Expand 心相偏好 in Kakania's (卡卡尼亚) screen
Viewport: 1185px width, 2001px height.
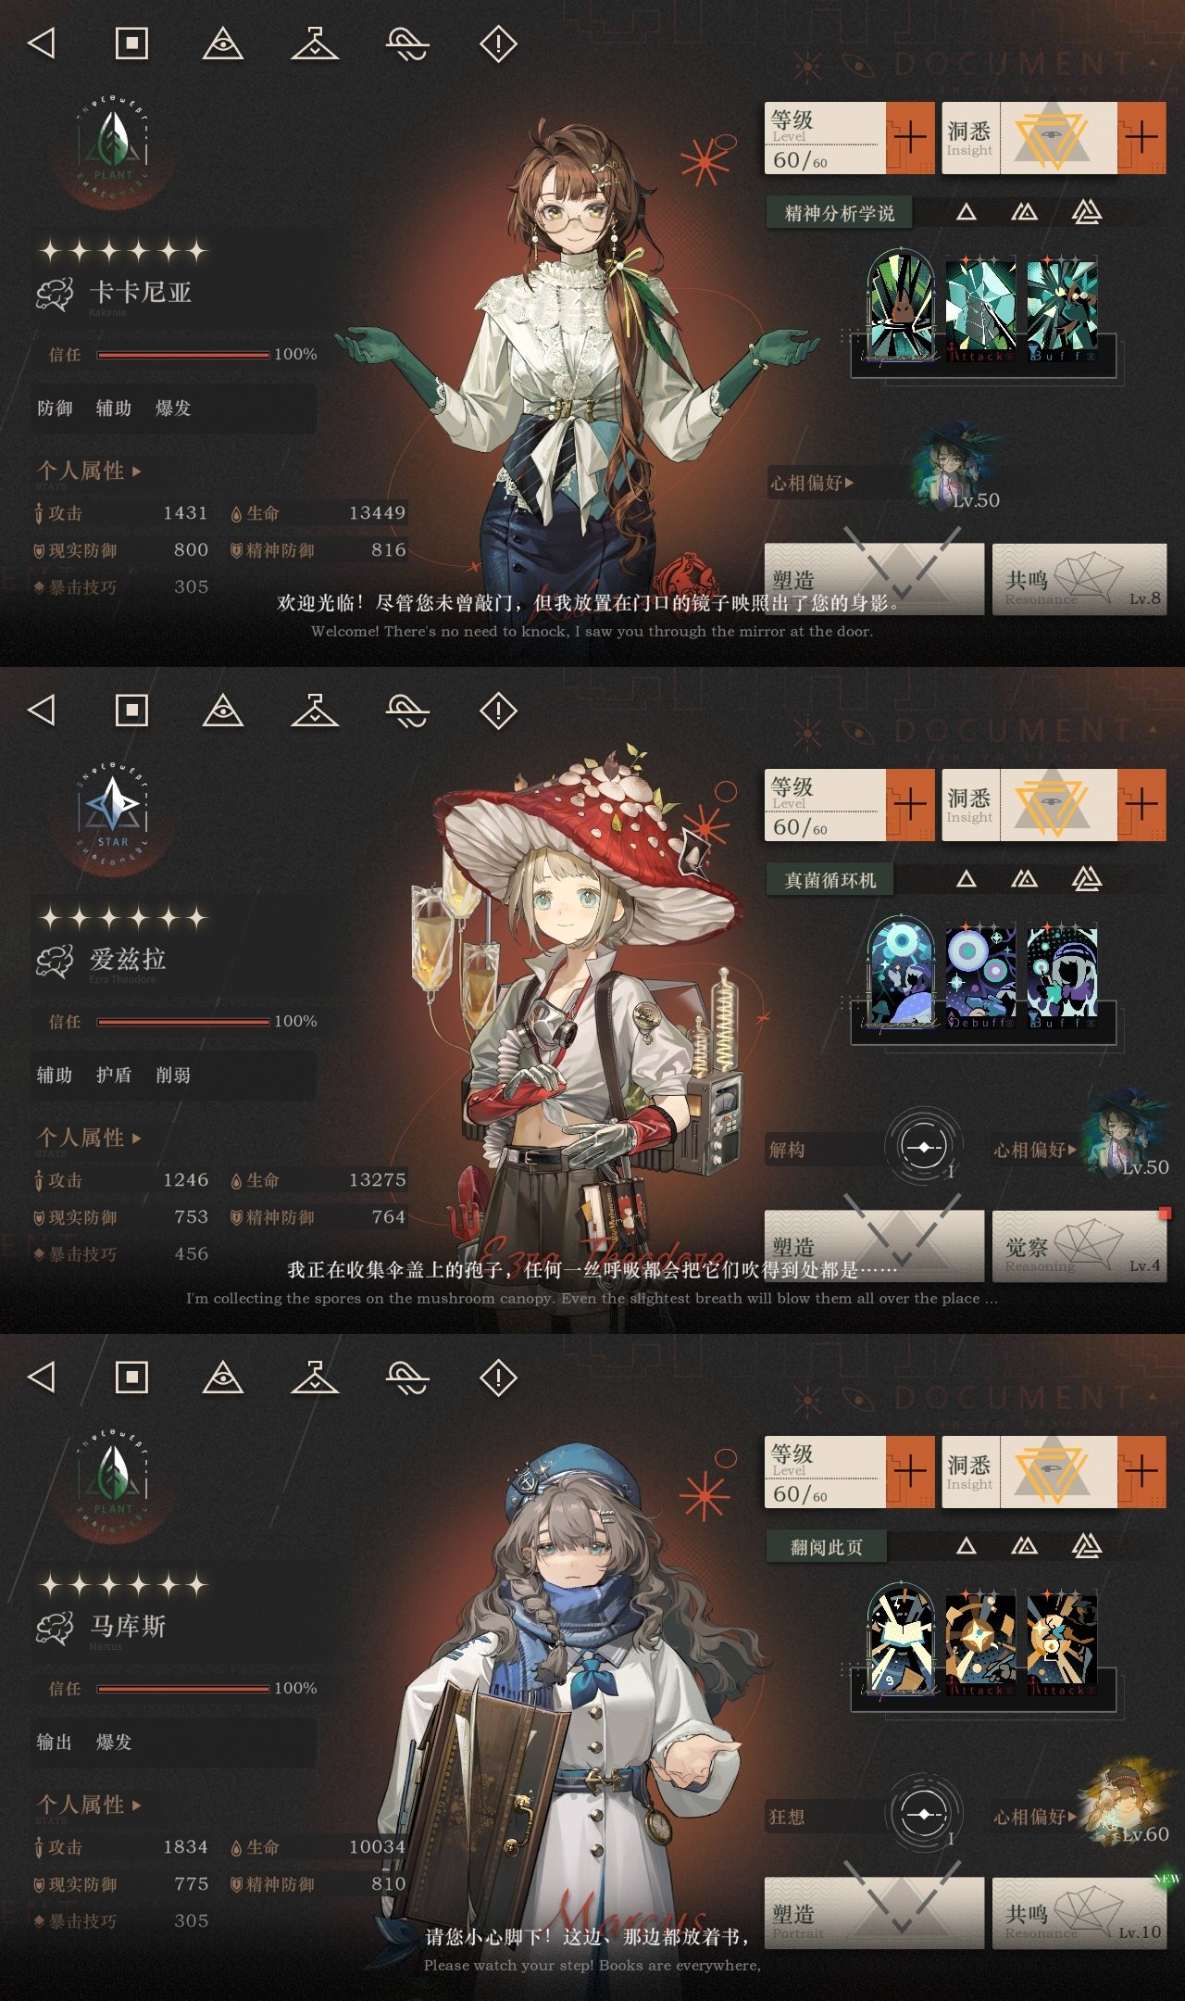[812, 483]
